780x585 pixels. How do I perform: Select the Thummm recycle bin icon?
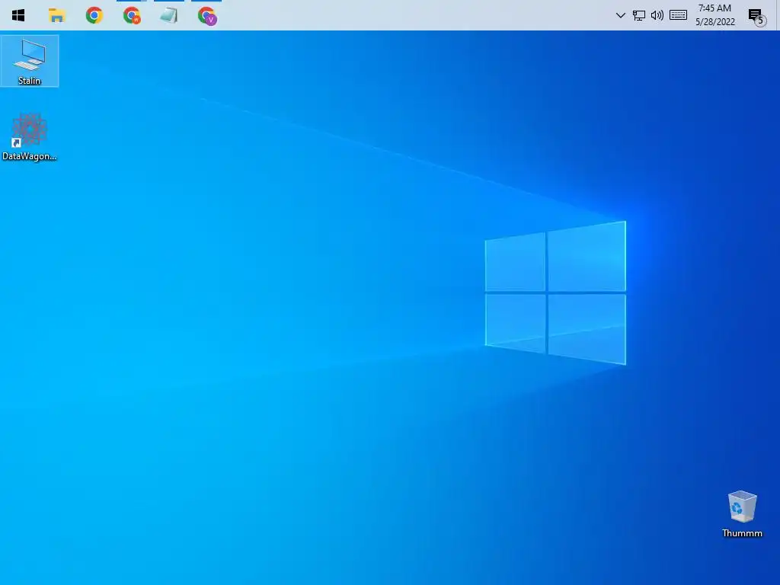click(742, 514)
